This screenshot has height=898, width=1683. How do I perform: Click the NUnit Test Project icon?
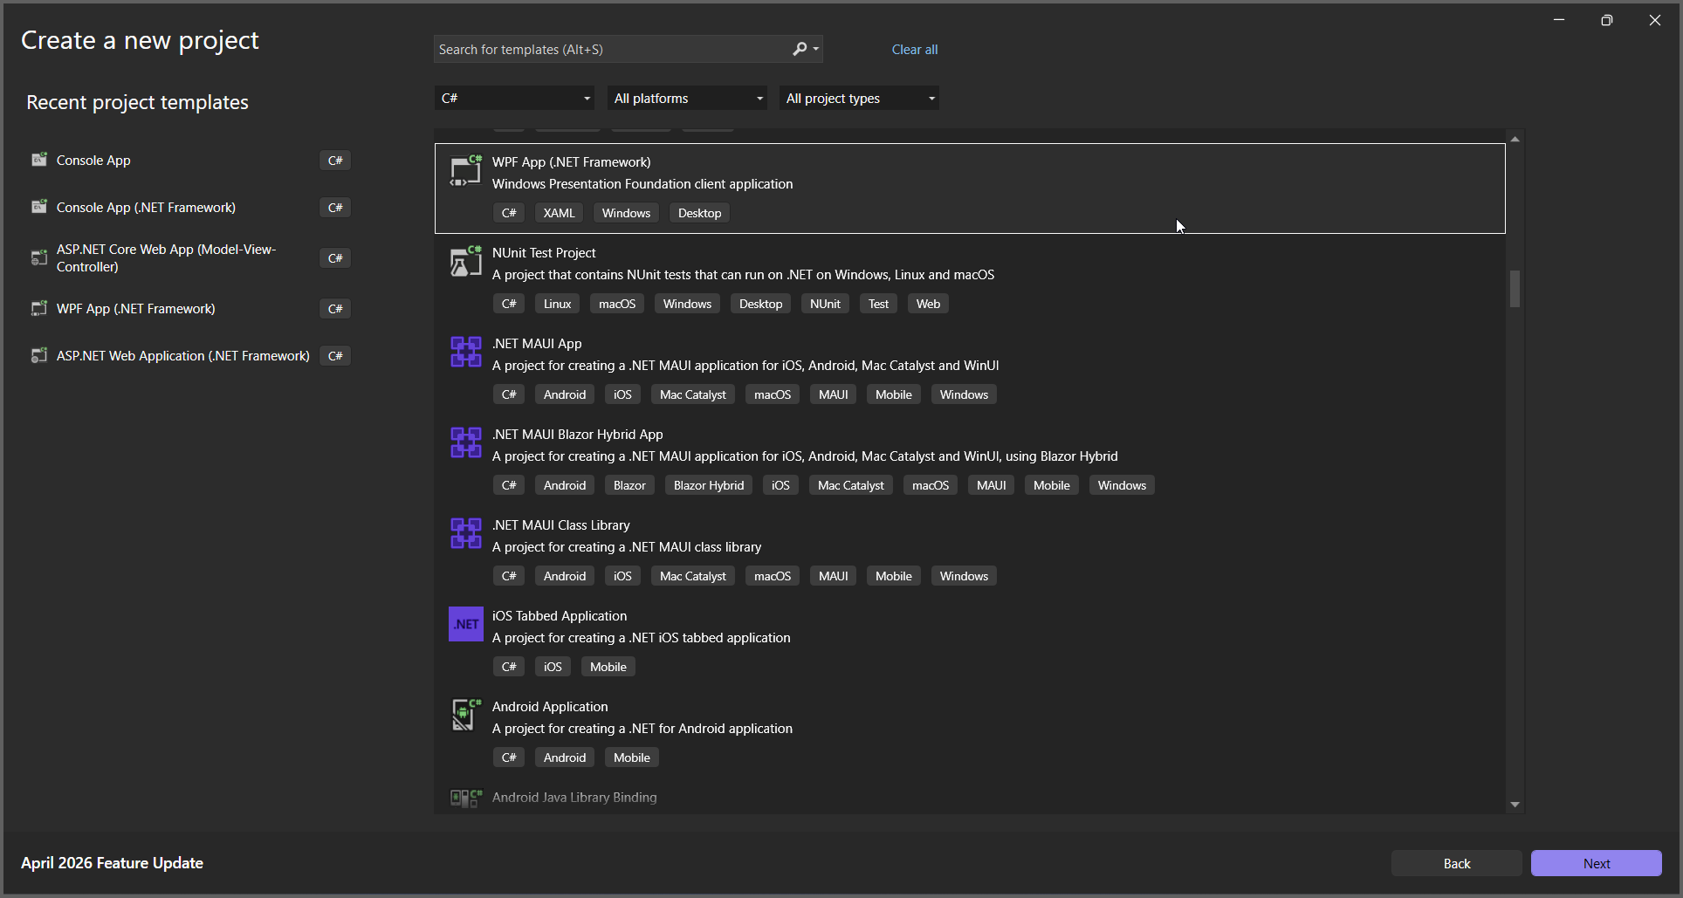(465, 261)
